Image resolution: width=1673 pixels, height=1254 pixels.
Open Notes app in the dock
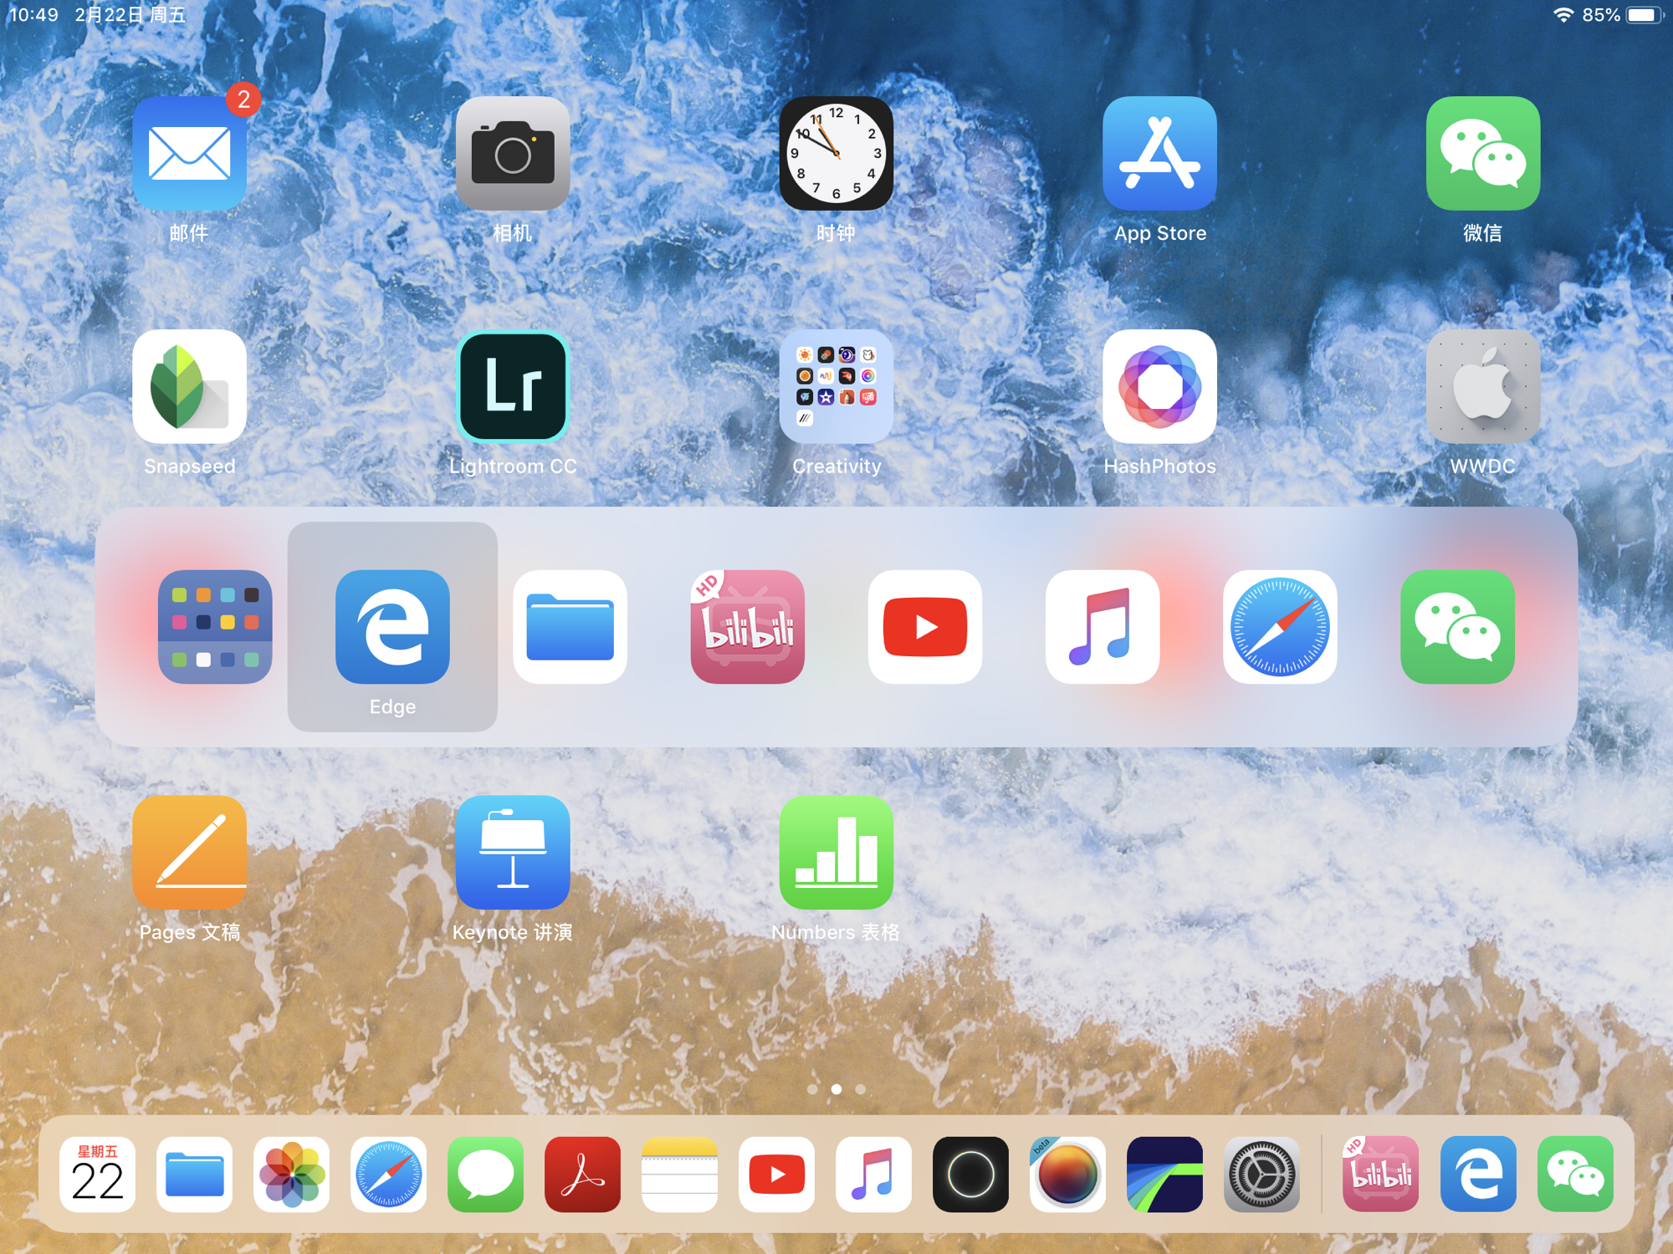click(x=679, y=1174)
